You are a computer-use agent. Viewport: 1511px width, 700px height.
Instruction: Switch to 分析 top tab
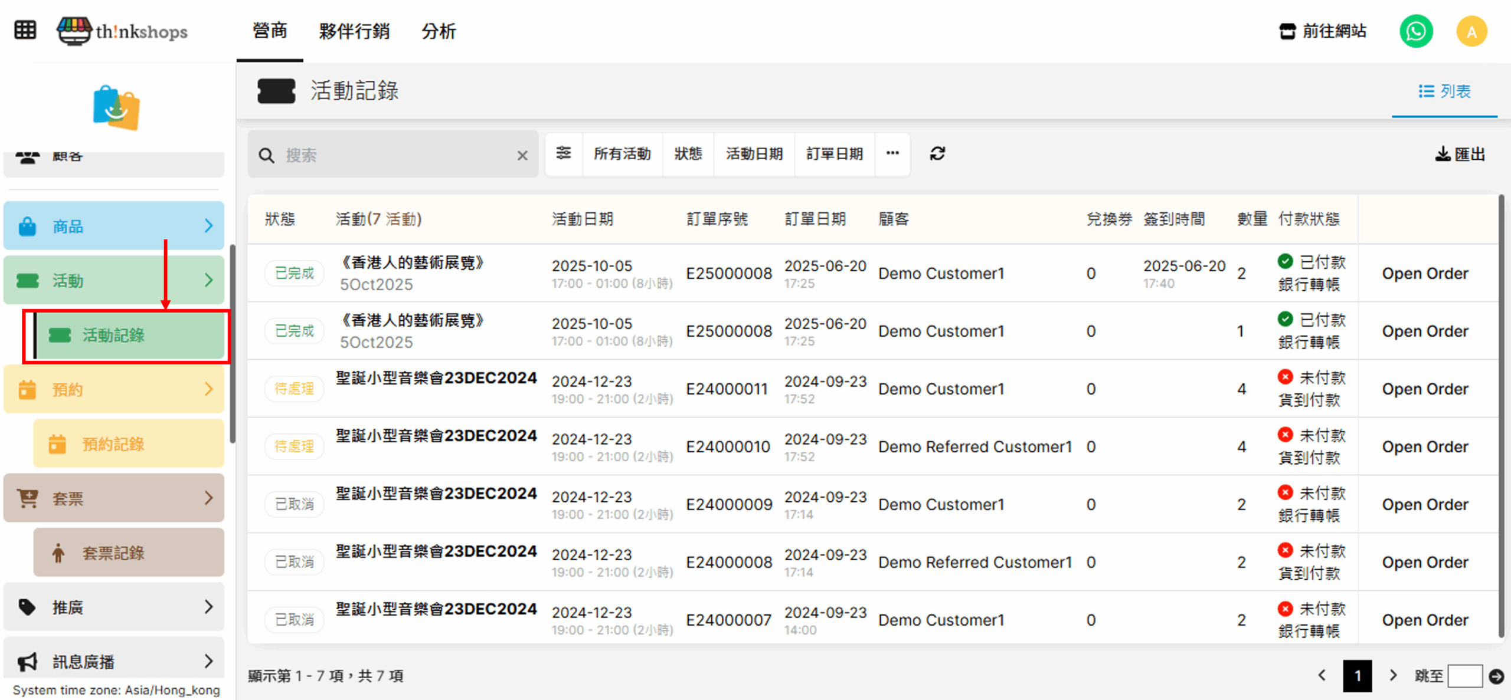[439, 31]
